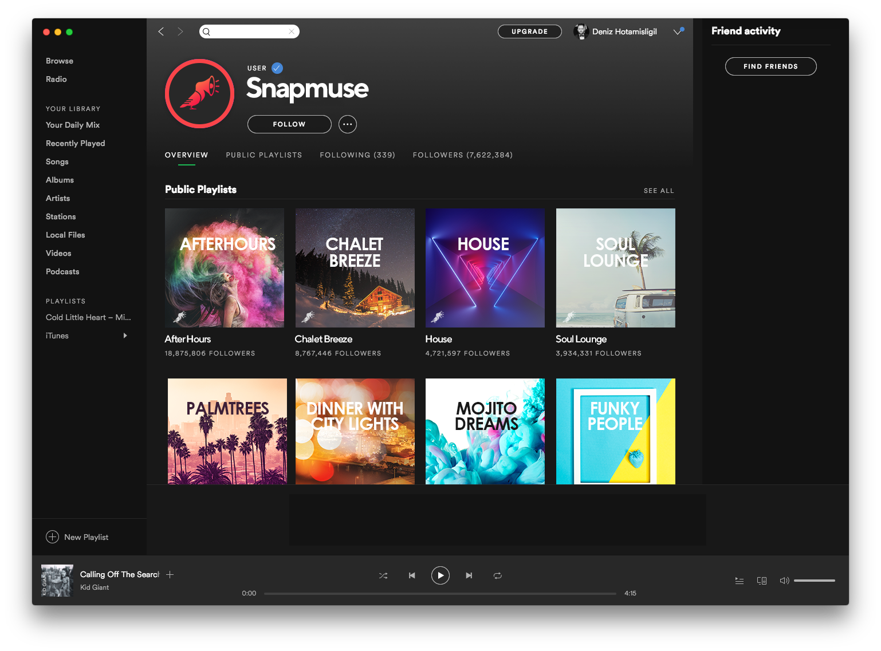
Task: Open the play queue icon
Action: (x=740, y=581)
